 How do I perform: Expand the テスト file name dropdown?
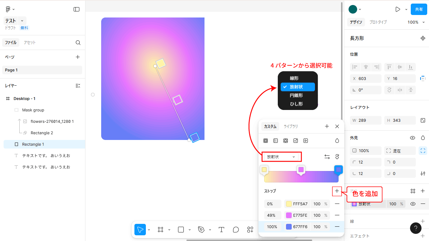tap(22, 21)
